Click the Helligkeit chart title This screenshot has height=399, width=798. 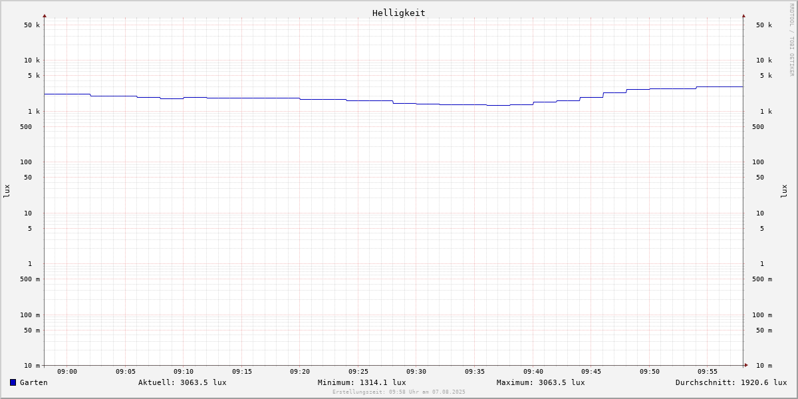399,13
